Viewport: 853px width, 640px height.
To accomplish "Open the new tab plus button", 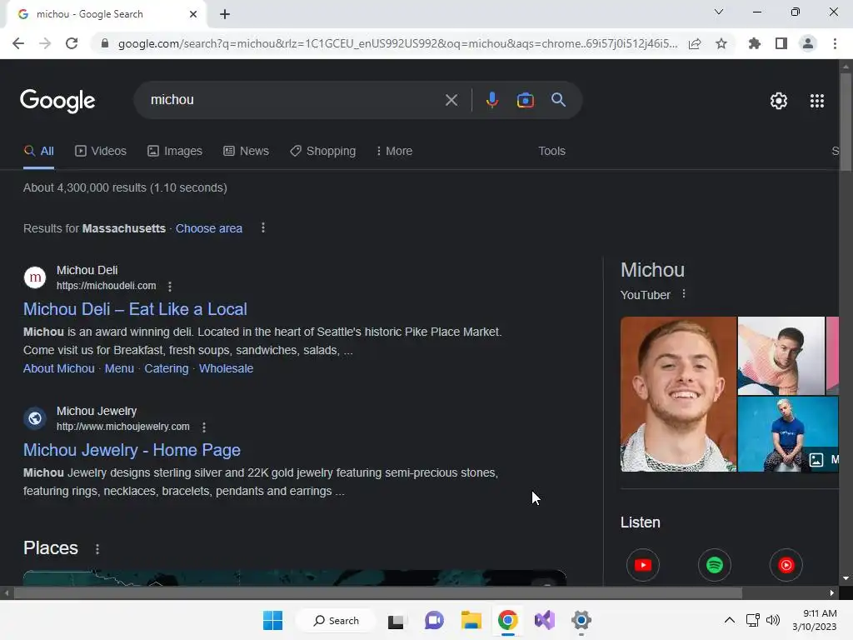I will (225, 14).
